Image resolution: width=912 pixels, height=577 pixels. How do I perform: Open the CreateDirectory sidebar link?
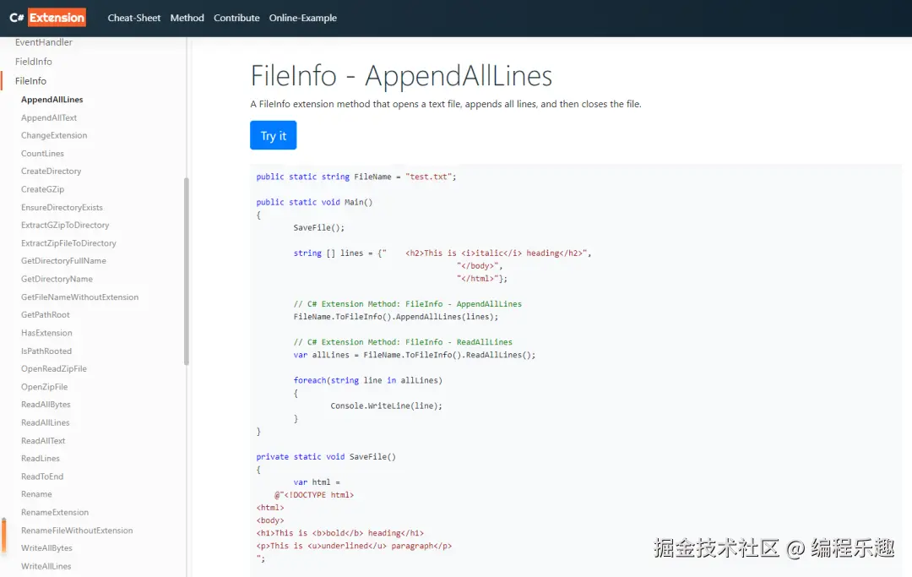pos(52,171)
